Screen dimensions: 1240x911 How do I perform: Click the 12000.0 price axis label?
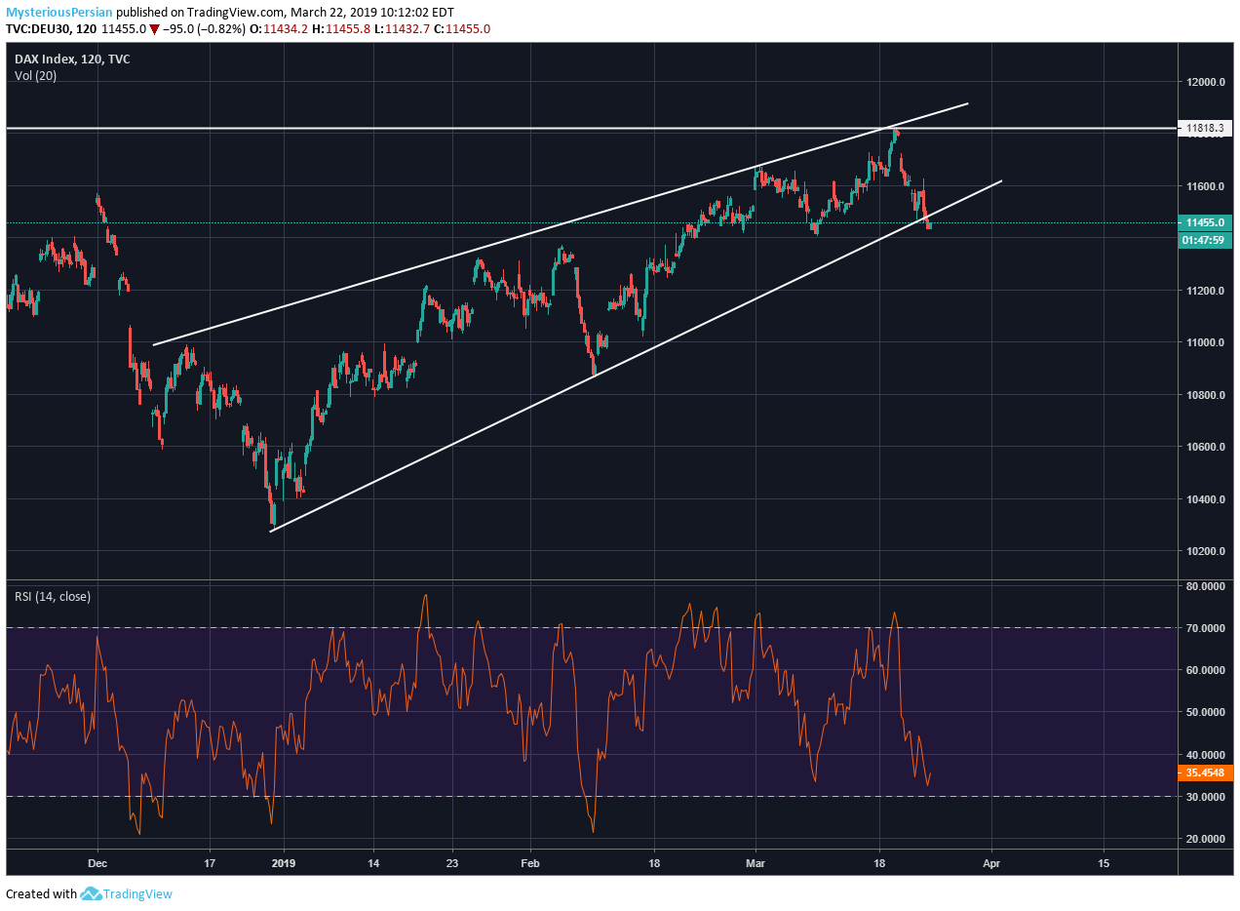pos(1205,82)
